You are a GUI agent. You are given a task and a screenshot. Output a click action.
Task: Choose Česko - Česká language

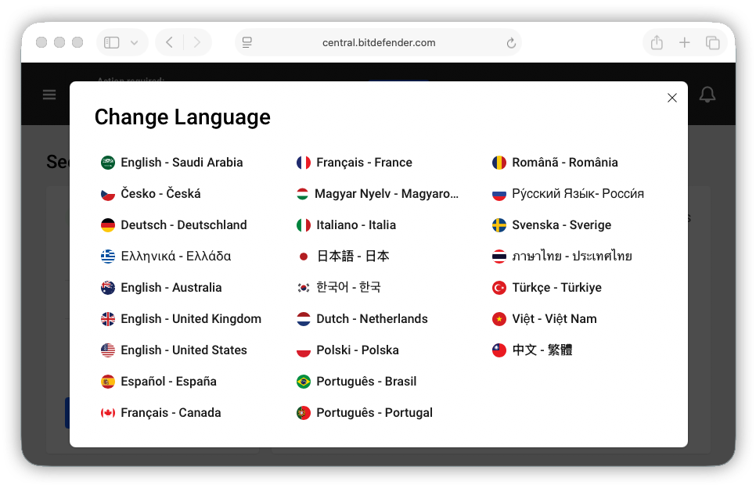150,194
